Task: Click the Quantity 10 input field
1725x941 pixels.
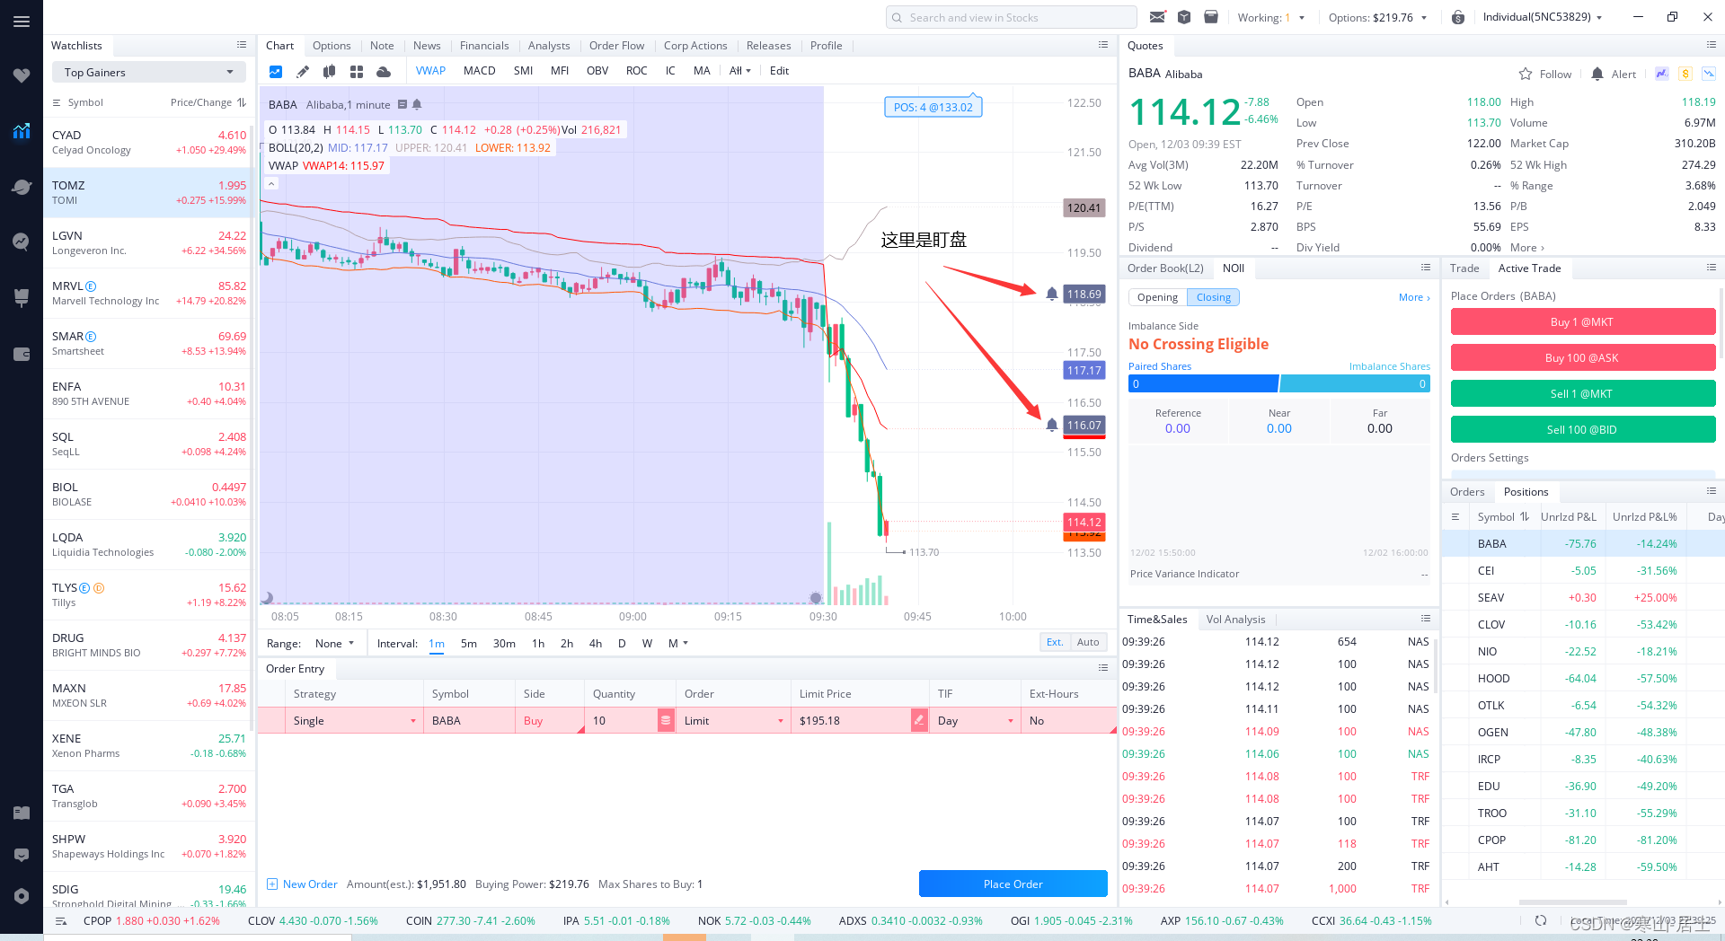Action: (x=622, y=720)
